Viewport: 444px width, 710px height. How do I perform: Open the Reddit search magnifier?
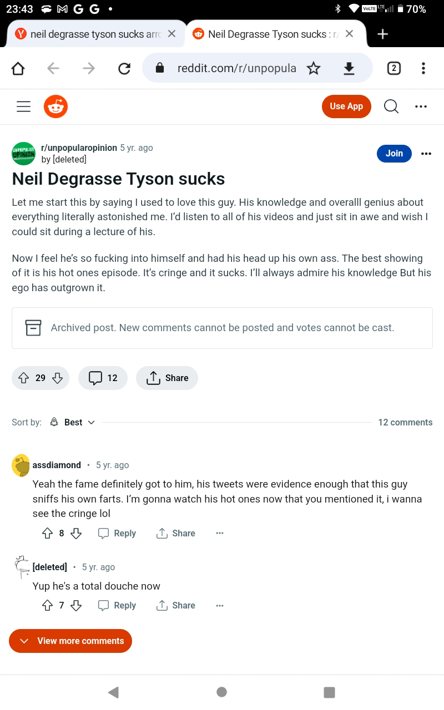[x=391, y=106]
